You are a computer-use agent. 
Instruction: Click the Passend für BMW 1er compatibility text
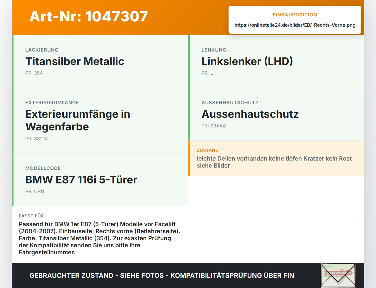coord(100,238)
